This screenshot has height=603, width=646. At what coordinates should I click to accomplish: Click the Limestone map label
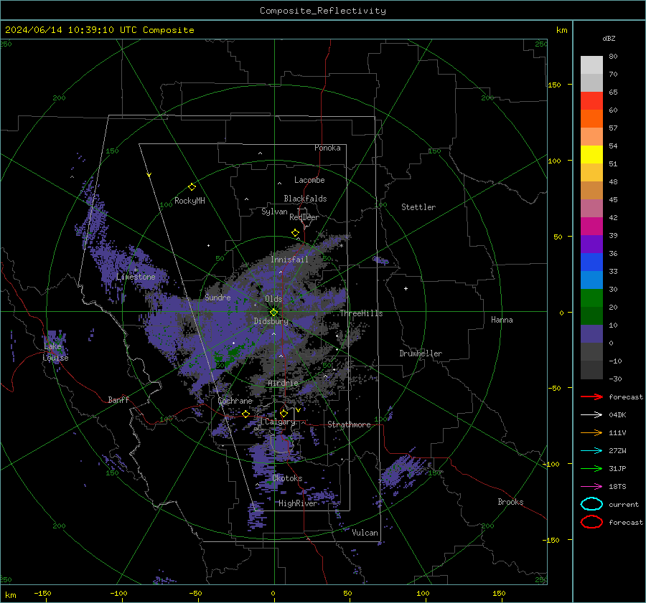click(x=136, y=277)
